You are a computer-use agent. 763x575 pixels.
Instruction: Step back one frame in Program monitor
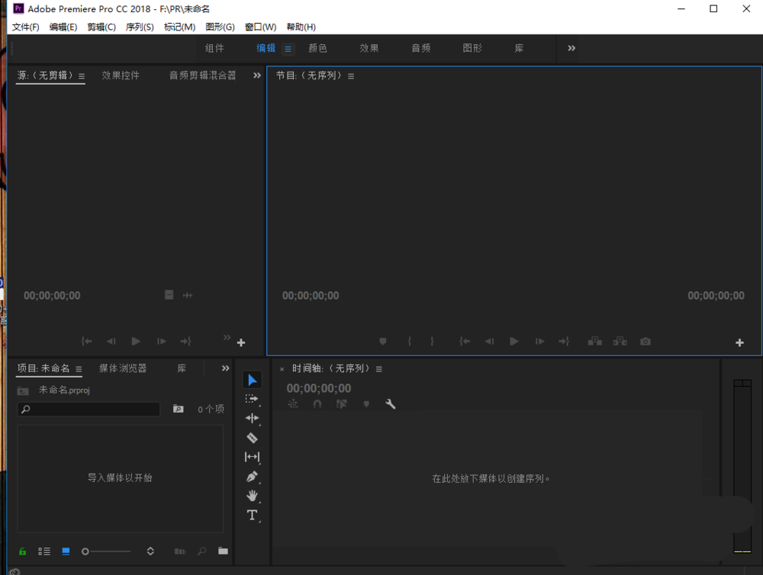click(x=490, y=342)
